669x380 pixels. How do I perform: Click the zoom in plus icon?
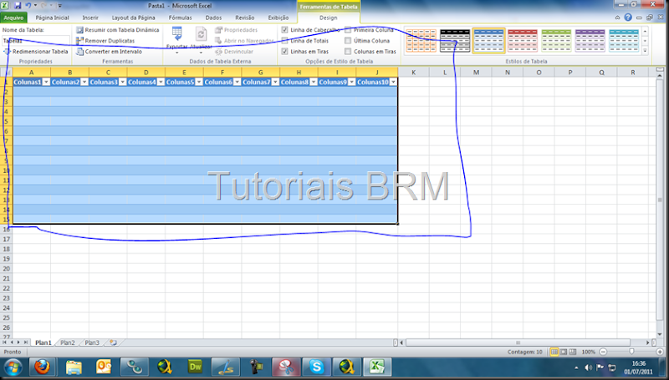tap(660, 352)
